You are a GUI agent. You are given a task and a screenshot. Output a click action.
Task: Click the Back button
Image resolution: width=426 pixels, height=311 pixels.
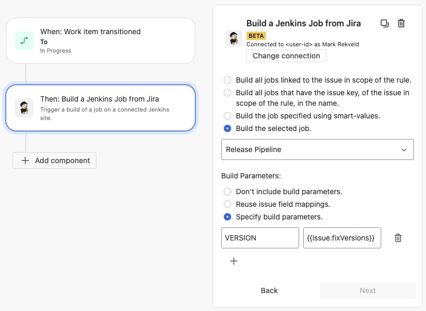(x=269, y=290)
